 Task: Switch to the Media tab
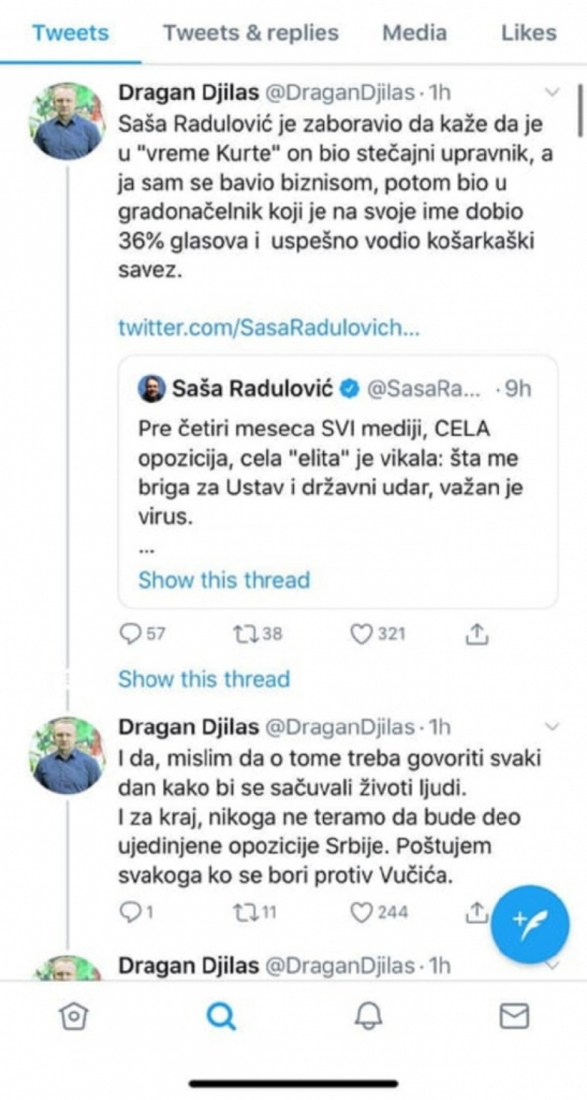[x=414, y=33]
